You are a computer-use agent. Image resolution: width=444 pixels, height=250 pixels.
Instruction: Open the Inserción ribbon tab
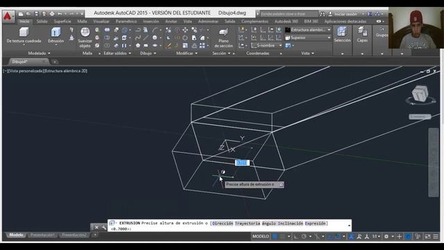click(151, 22)
